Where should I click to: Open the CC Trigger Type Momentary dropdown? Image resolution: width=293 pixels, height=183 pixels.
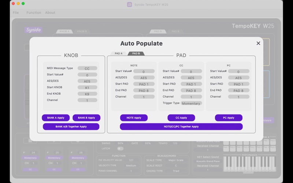(191, 103)
